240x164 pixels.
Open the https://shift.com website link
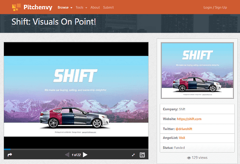189,119
